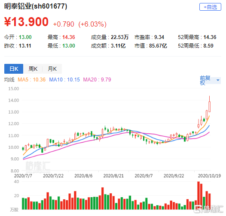Click the volume axis label 20

tap(16, 195)
